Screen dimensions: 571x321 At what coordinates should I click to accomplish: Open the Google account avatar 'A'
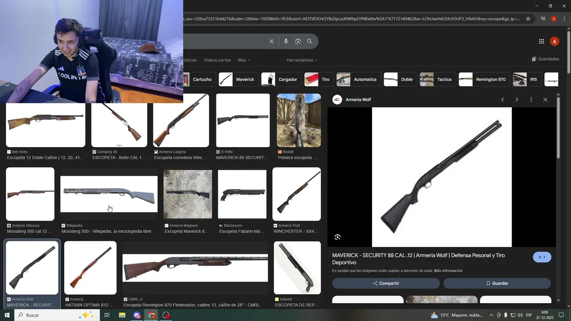pos(554,41)
